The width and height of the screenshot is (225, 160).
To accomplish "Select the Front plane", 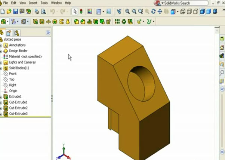I will pos(13,74).
